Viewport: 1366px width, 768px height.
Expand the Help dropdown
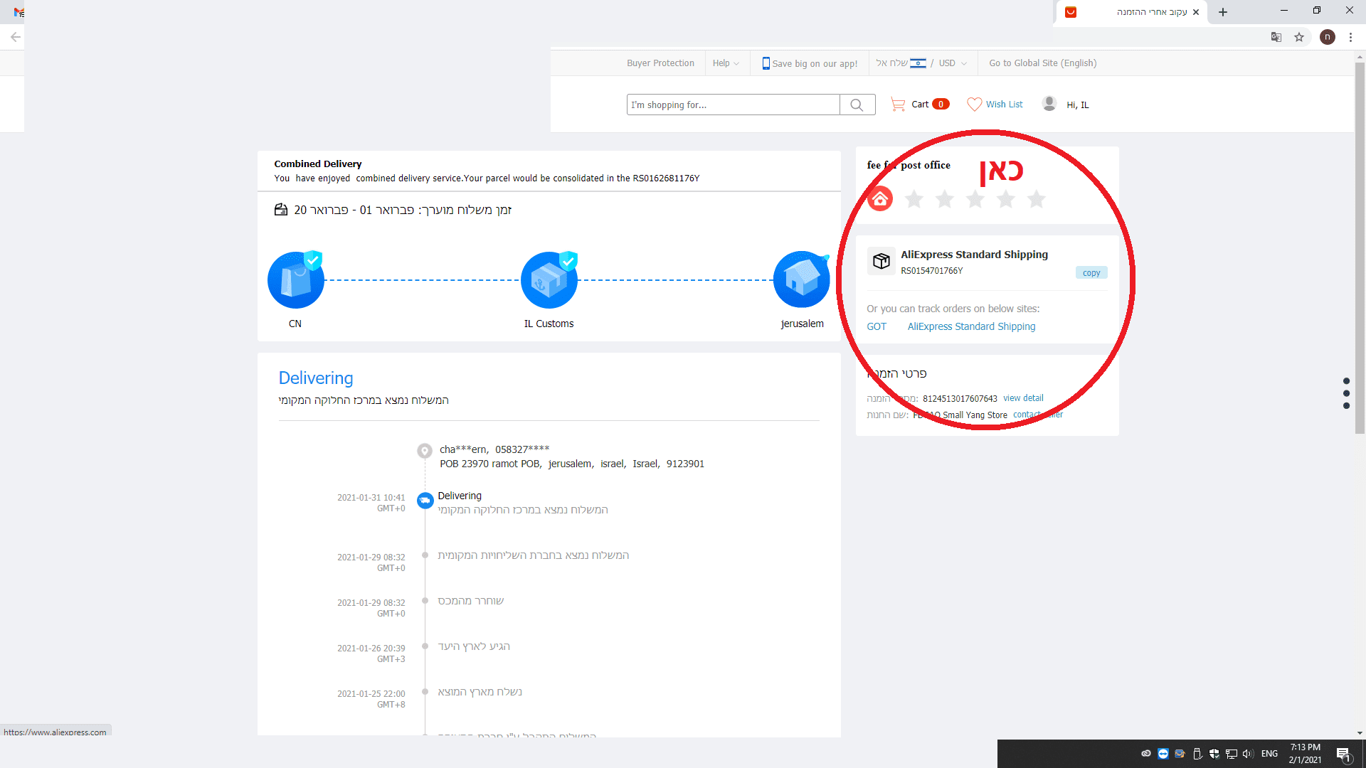tap(726, 63)
